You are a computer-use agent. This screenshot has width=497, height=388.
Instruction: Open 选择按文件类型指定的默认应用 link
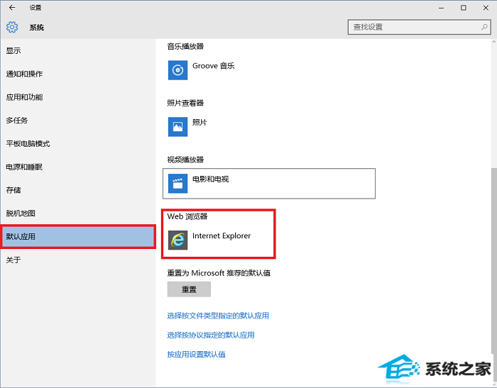coord(218,316)
